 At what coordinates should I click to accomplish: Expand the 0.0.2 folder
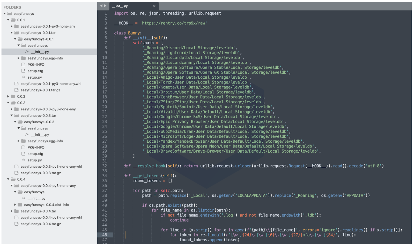point(8,96)
